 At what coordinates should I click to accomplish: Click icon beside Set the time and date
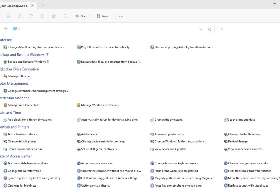click(x=226, y=120)
